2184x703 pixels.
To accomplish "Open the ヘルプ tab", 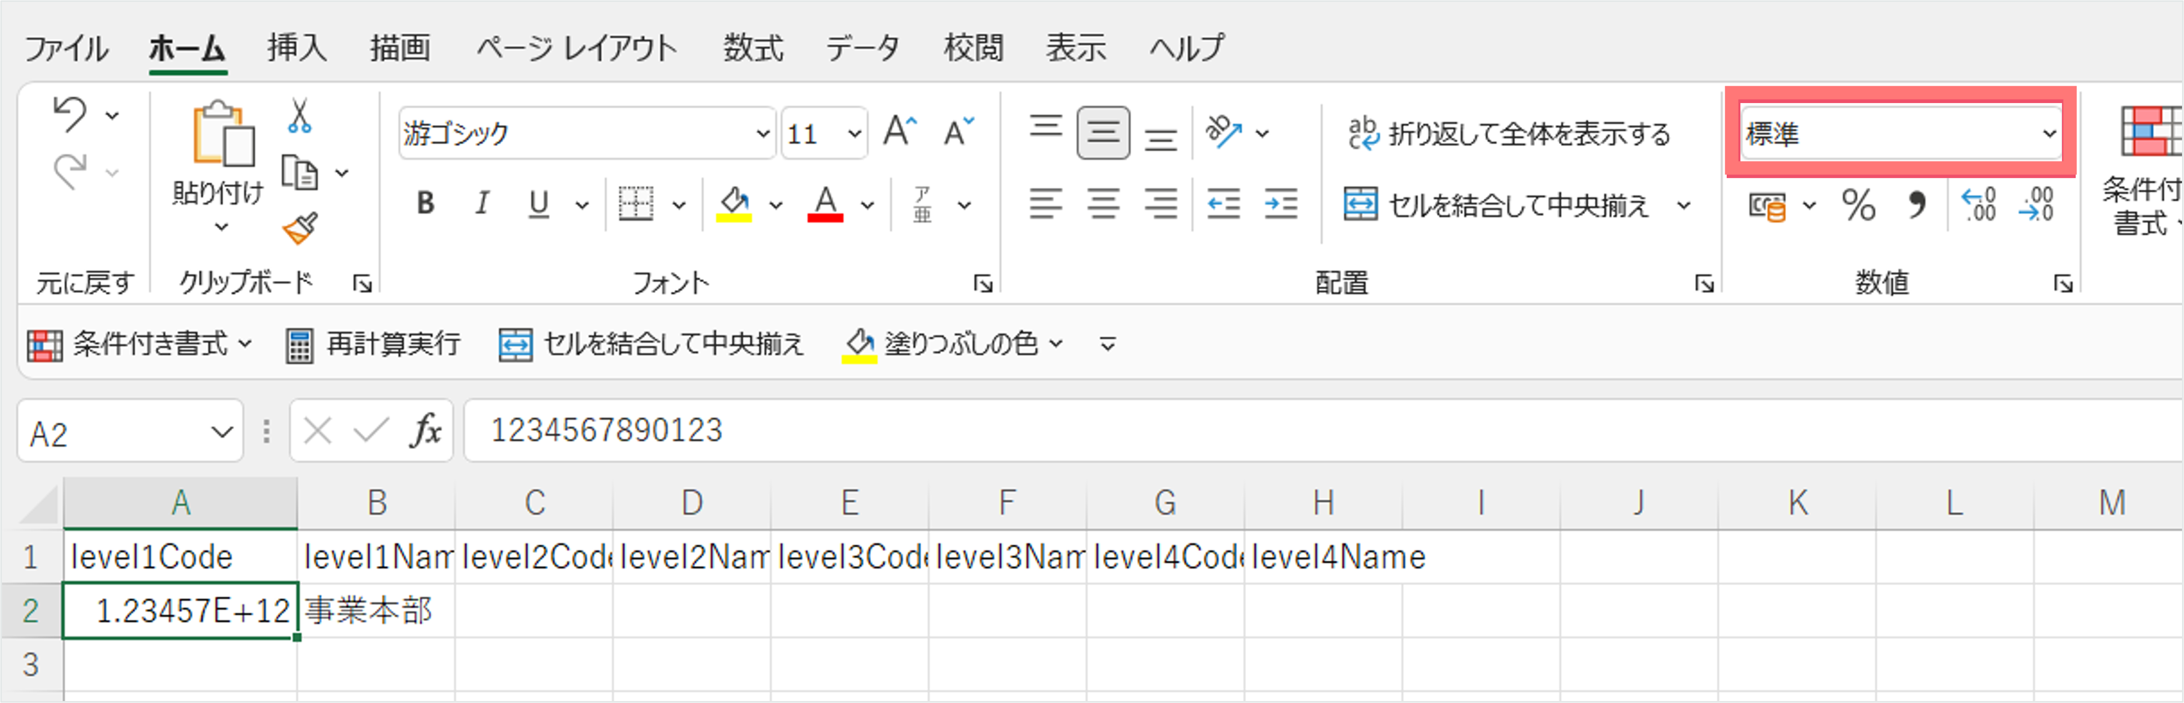I will tap(1187, 48).
